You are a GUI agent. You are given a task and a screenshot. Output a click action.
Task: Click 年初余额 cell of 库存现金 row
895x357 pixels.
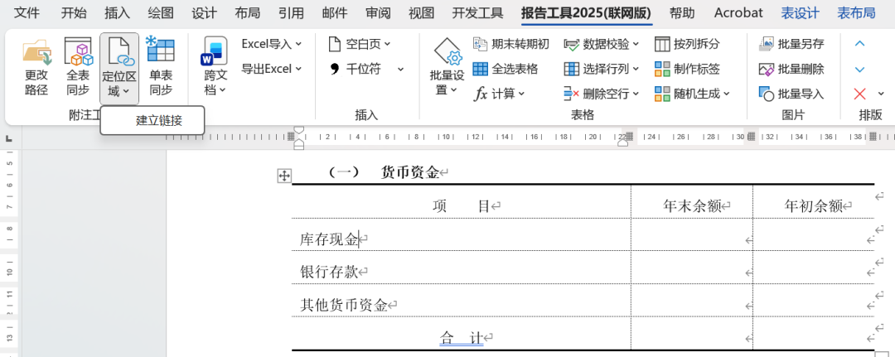pos(814,235)
